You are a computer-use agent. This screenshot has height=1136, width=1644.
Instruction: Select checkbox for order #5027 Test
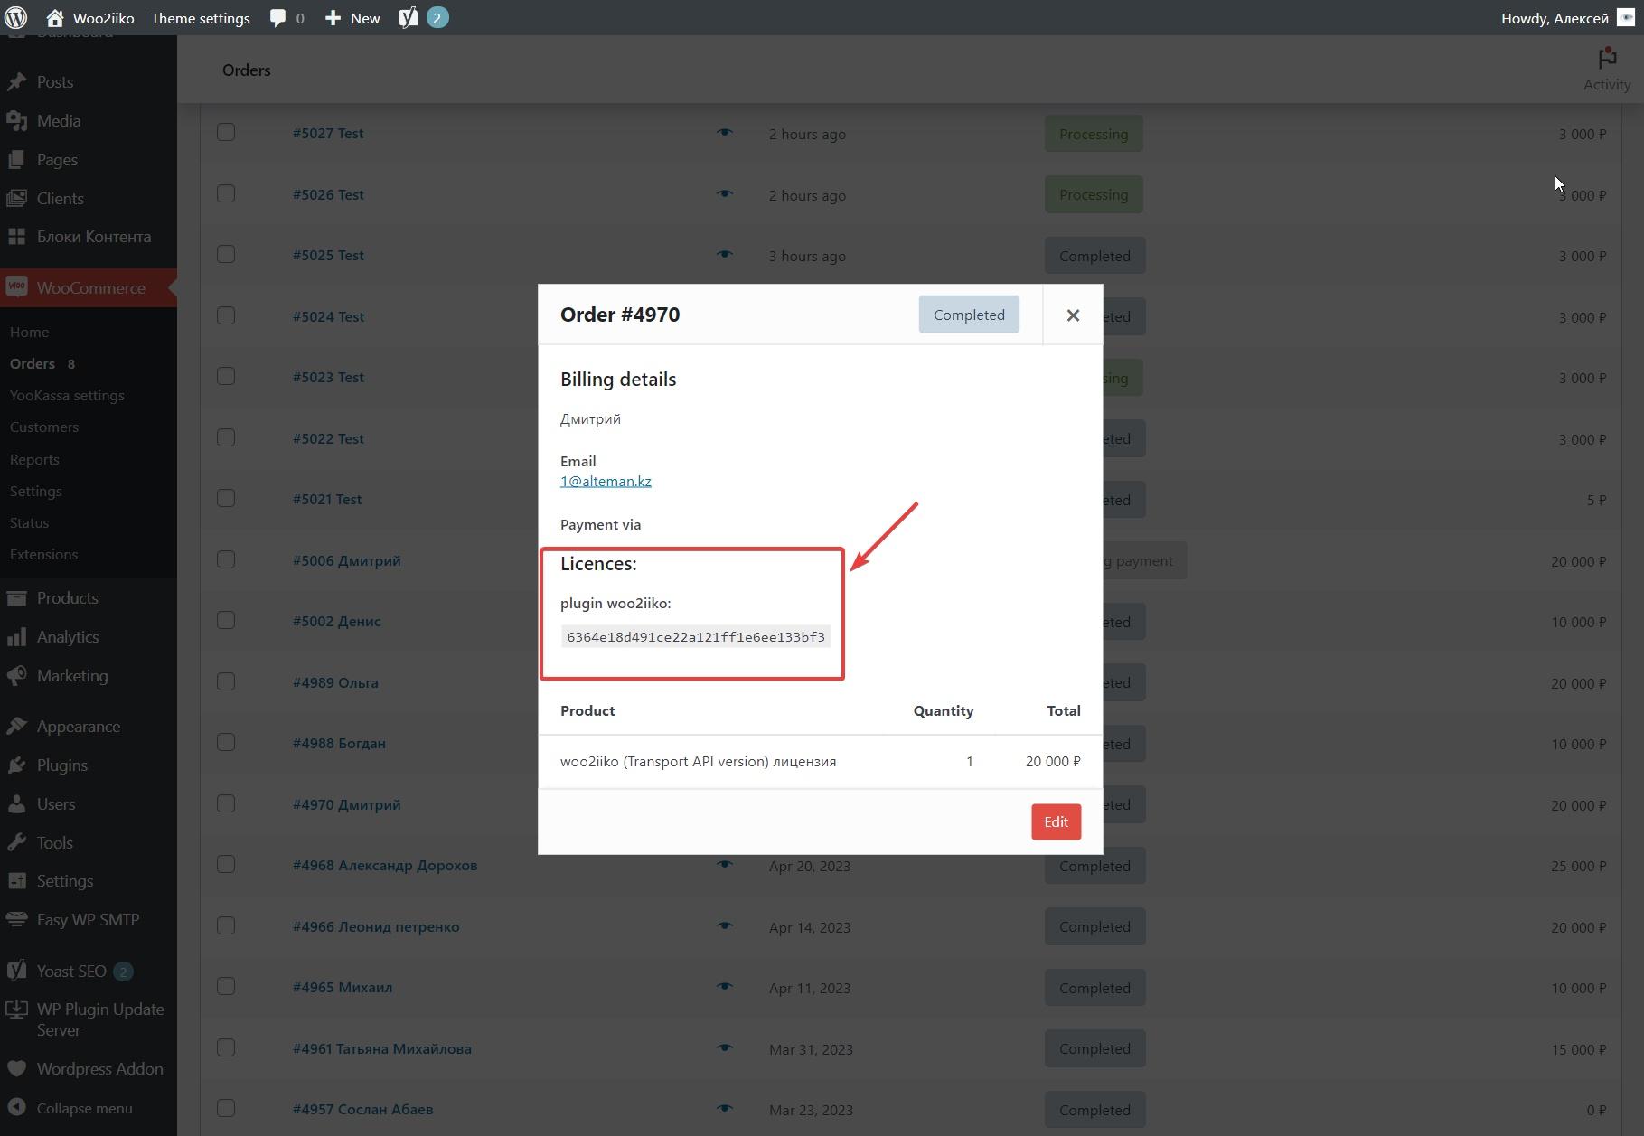coord(226,133)
